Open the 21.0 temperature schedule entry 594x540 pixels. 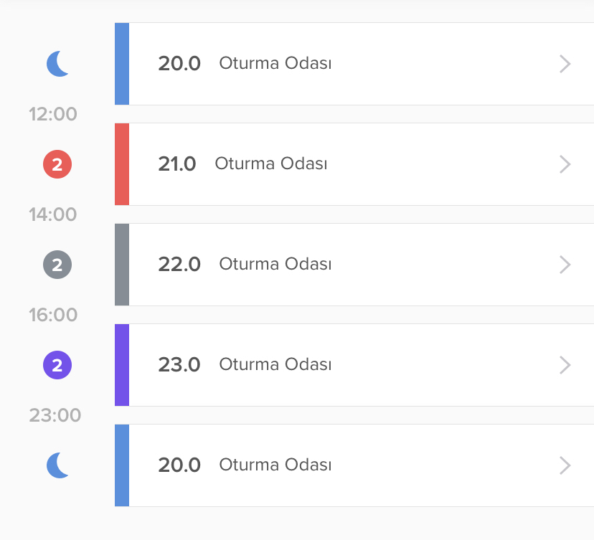[354, 164]
